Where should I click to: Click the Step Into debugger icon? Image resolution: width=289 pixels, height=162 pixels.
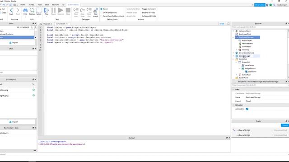[x=76, y=12]
